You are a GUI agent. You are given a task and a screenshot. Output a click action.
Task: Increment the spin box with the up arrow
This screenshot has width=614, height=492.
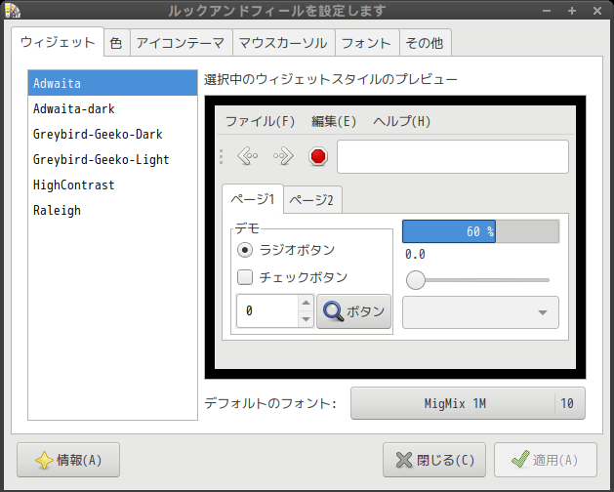pos(306,303)
